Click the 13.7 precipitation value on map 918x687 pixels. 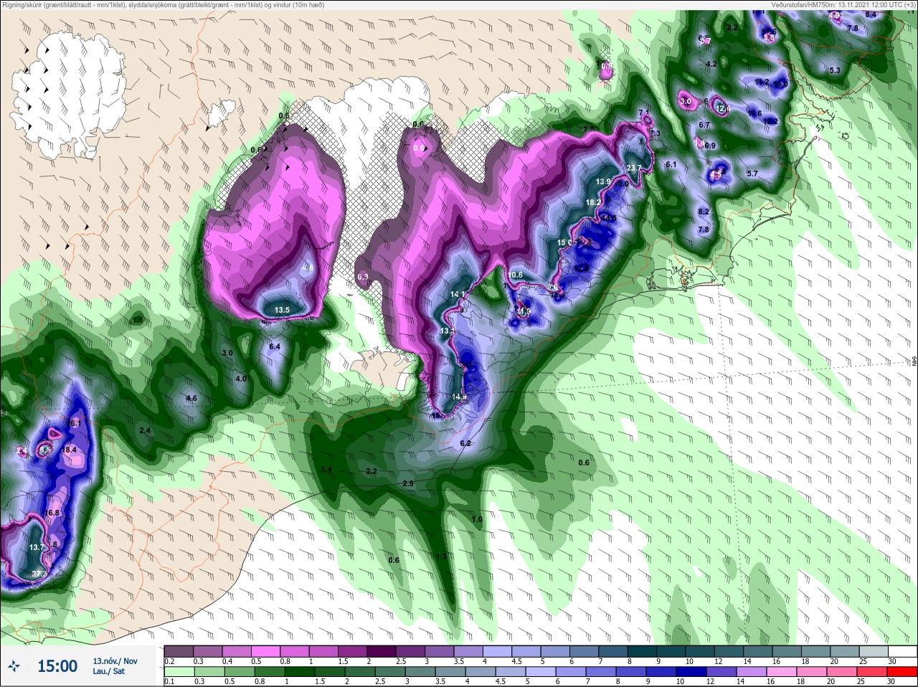pos(37,547)
